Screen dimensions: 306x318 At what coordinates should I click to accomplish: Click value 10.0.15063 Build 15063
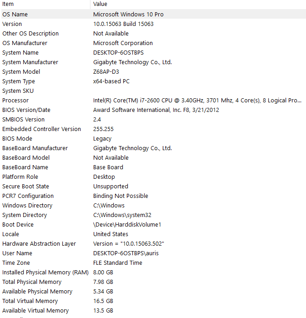click(x=123, y=24)
